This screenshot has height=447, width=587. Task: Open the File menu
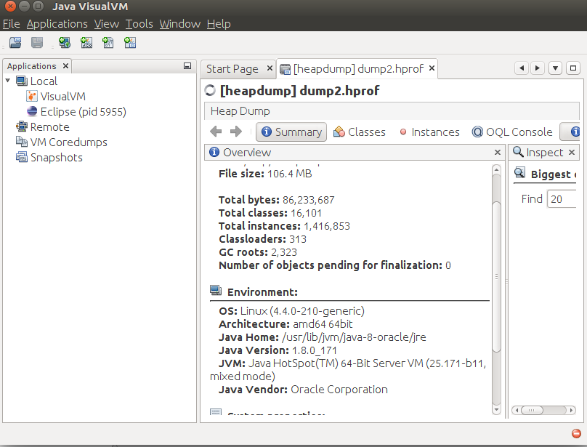(11, 24)
